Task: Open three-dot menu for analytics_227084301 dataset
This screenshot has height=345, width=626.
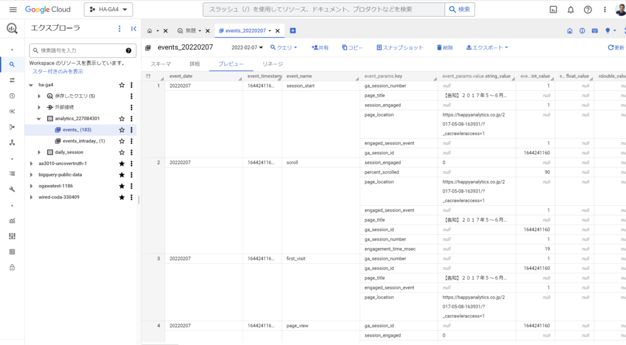Action: click(131, 119)
